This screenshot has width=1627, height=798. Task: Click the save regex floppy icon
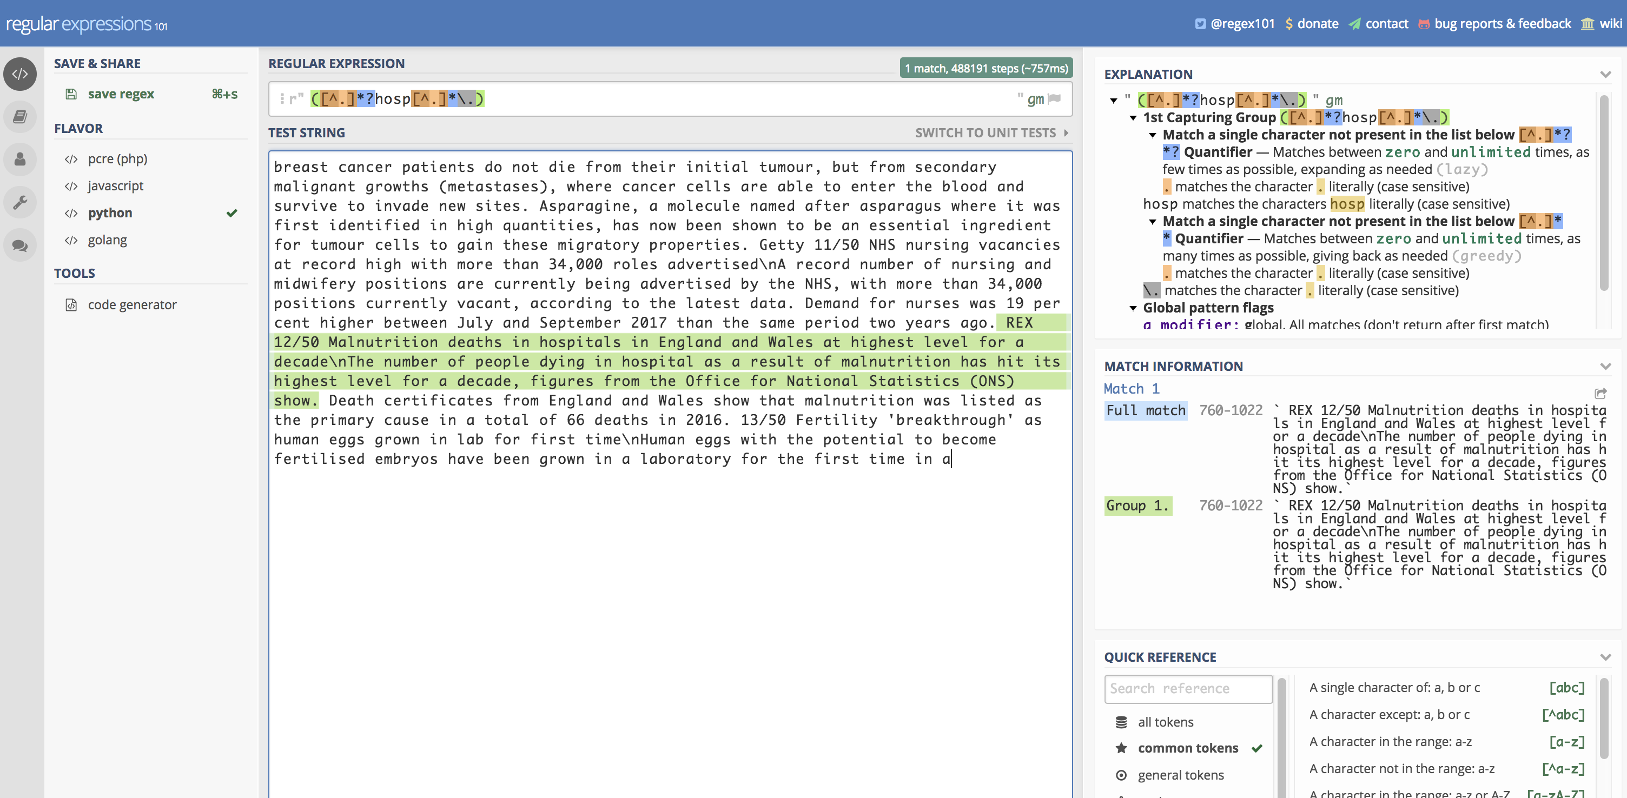coord(71,94)
